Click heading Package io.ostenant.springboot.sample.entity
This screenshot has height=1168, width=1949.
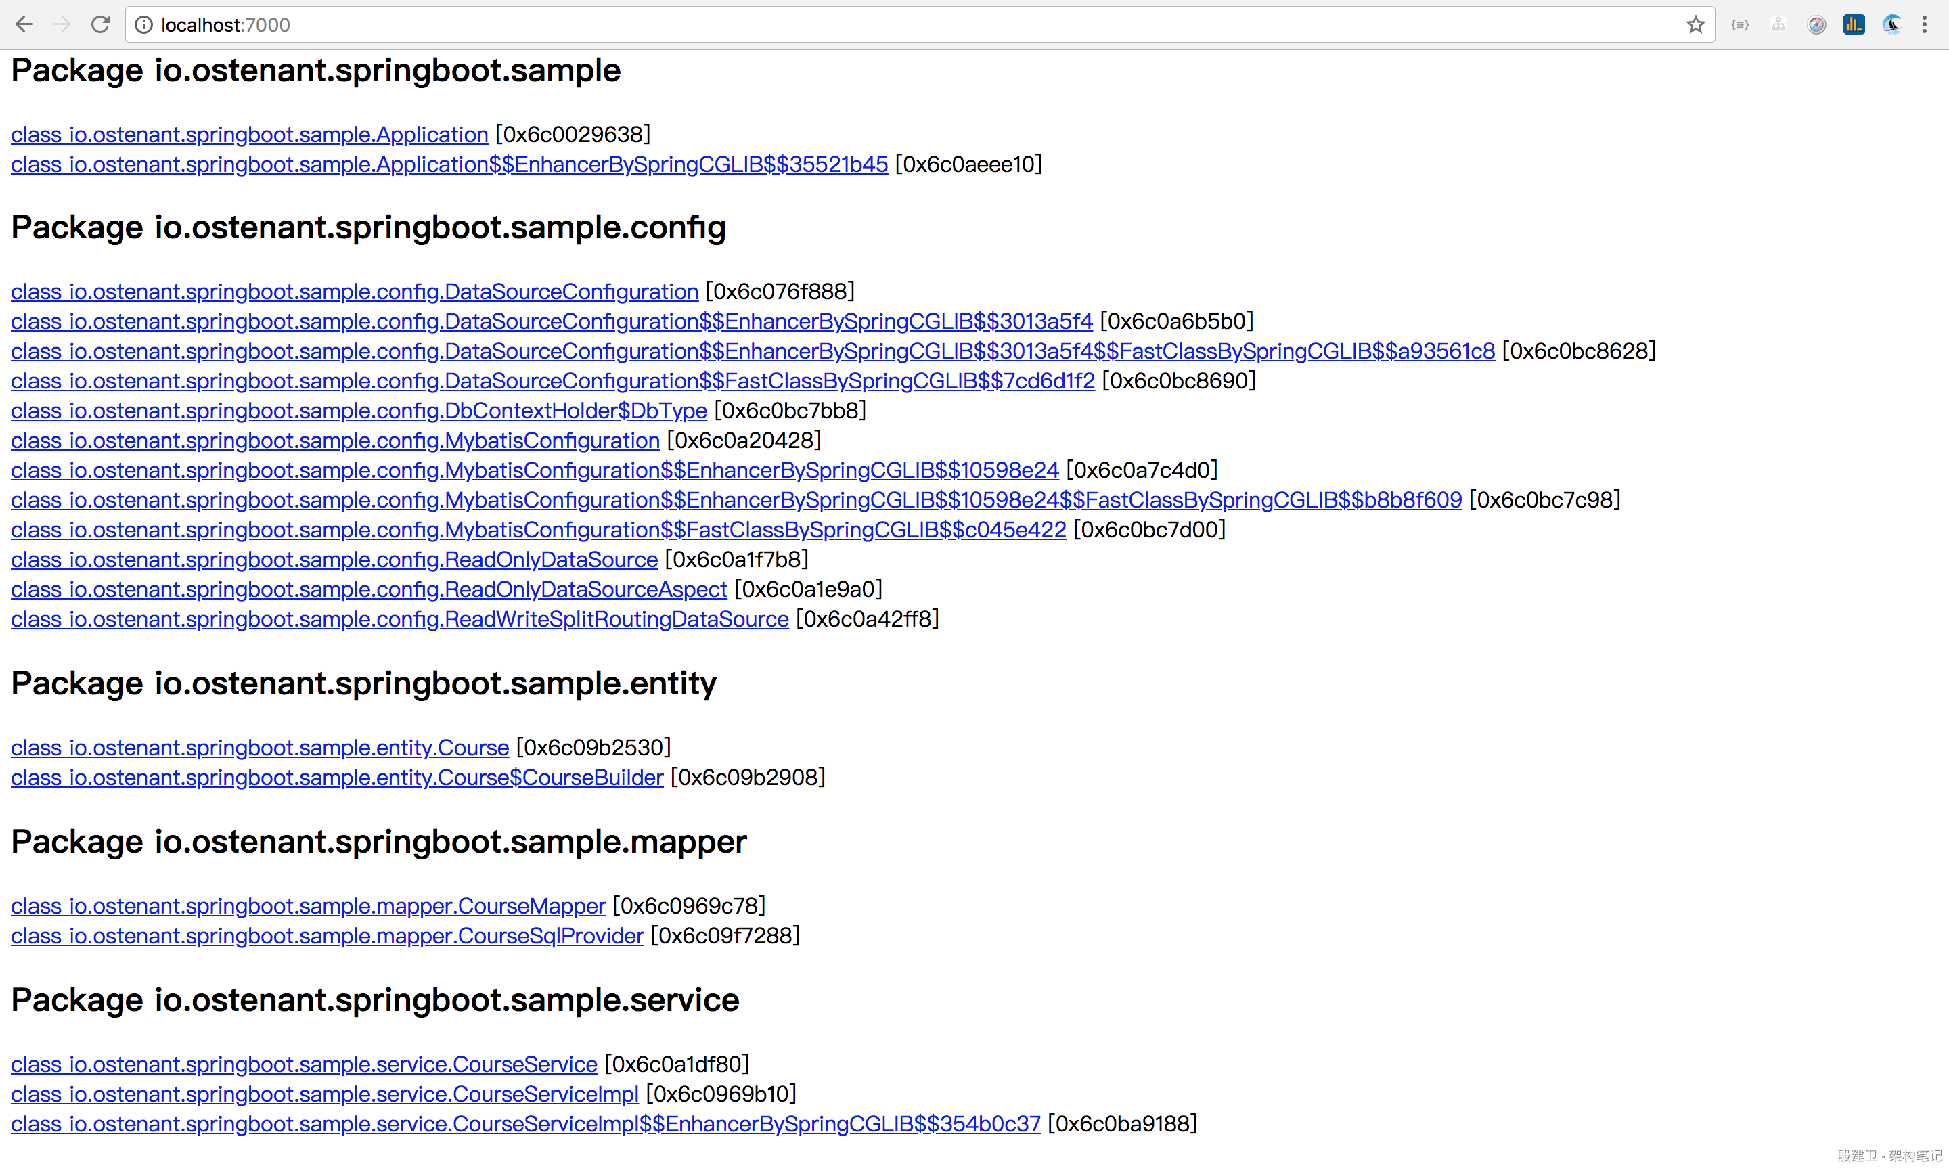click(x=363, y=683)
